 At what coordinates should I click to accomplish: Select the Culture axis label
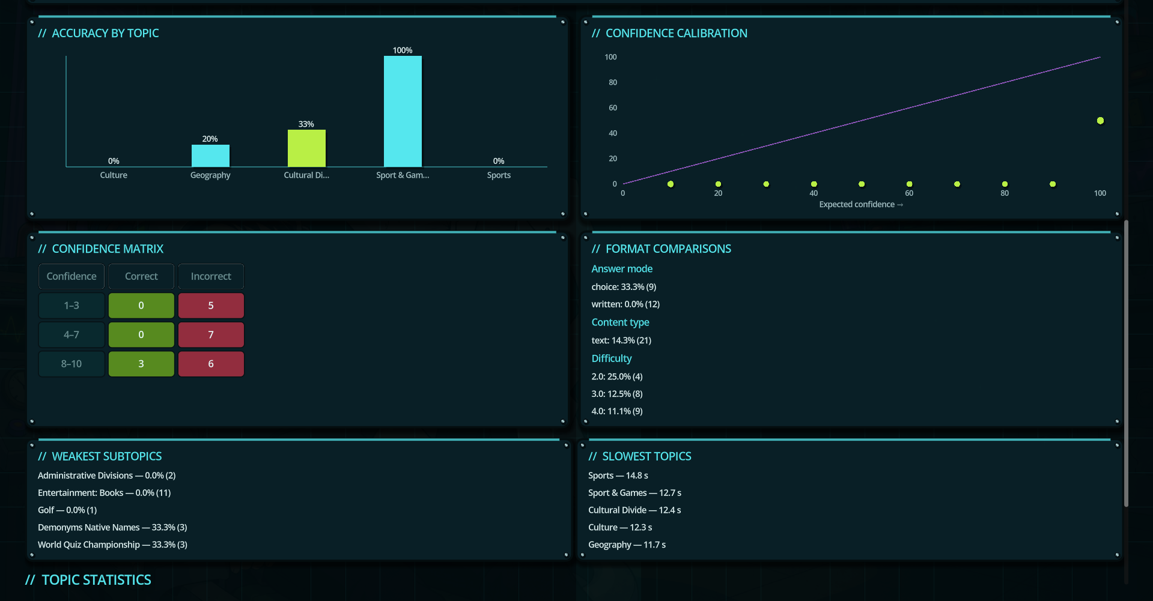[114, 175]
